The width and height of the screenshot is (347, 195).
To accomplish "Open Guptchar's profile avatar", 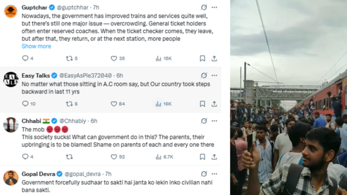I will point(11,11).
